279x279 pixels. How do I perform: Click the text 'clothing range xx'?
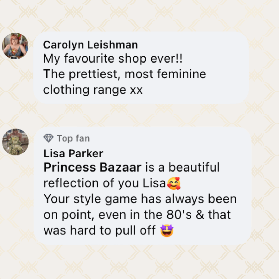93,90
